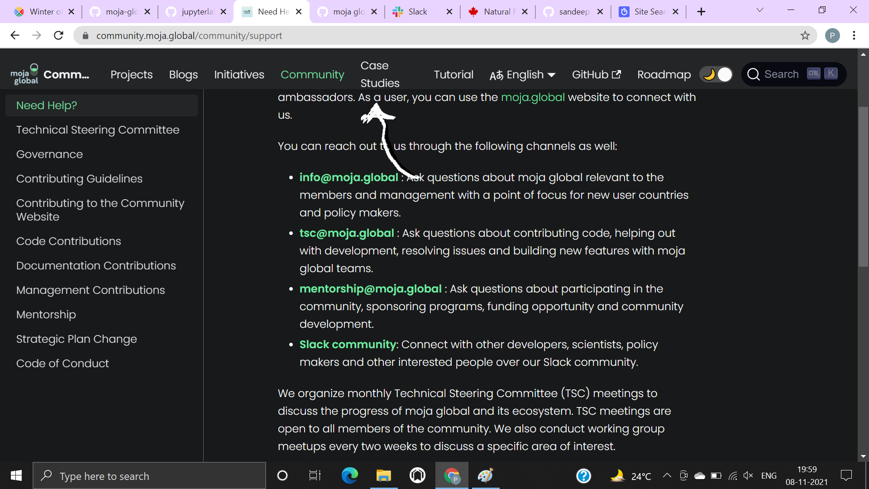Open Slack from the browser tab favicon
Screen dimensions: 869x489
[398, 12]
